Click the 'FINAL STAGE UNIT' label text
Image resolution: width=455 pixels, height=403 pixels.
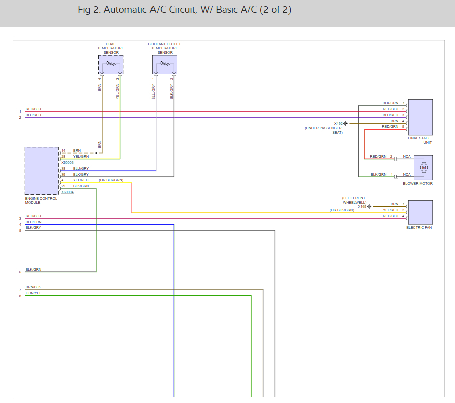click(420, 140)
